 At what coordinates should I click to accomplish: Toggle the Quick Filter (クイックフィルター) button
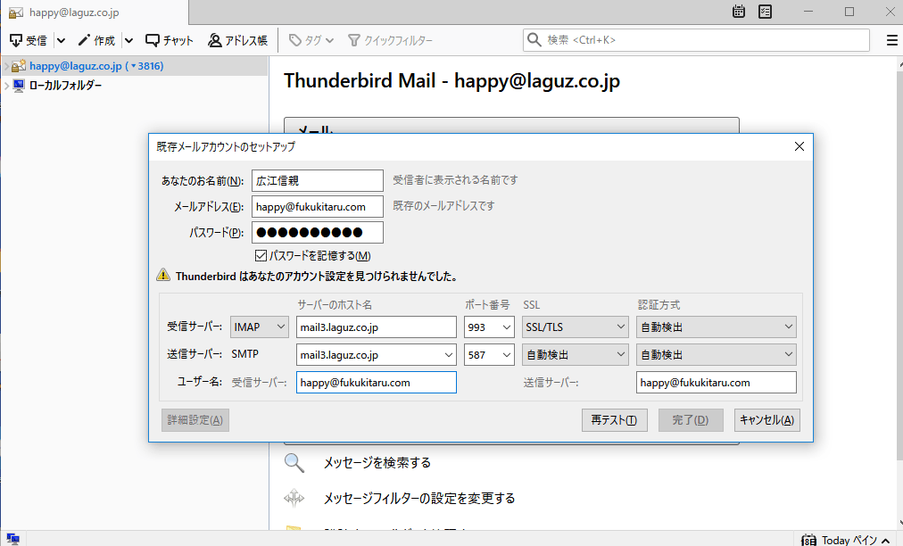(x=391, y=40)
